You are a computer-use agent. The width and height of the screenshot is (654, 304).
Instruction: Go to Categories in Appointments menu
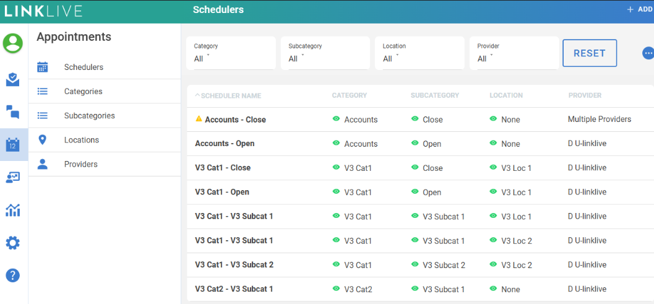(84, 92)
